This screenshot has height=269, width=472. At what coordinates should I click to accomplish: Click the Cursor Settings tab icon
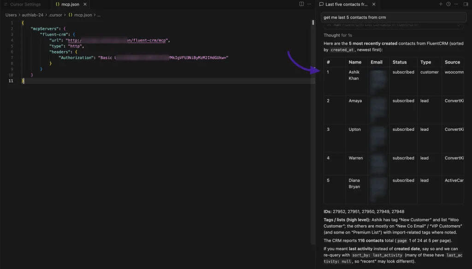click(6, 4)
